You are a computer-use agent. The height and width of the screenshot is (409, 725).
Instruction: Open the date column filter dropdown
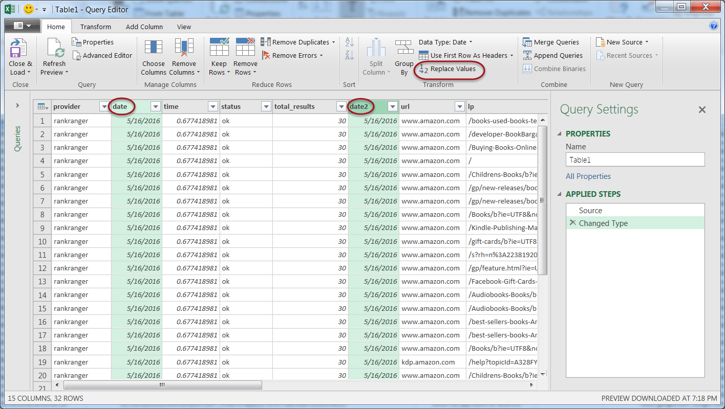click(156, 107)
